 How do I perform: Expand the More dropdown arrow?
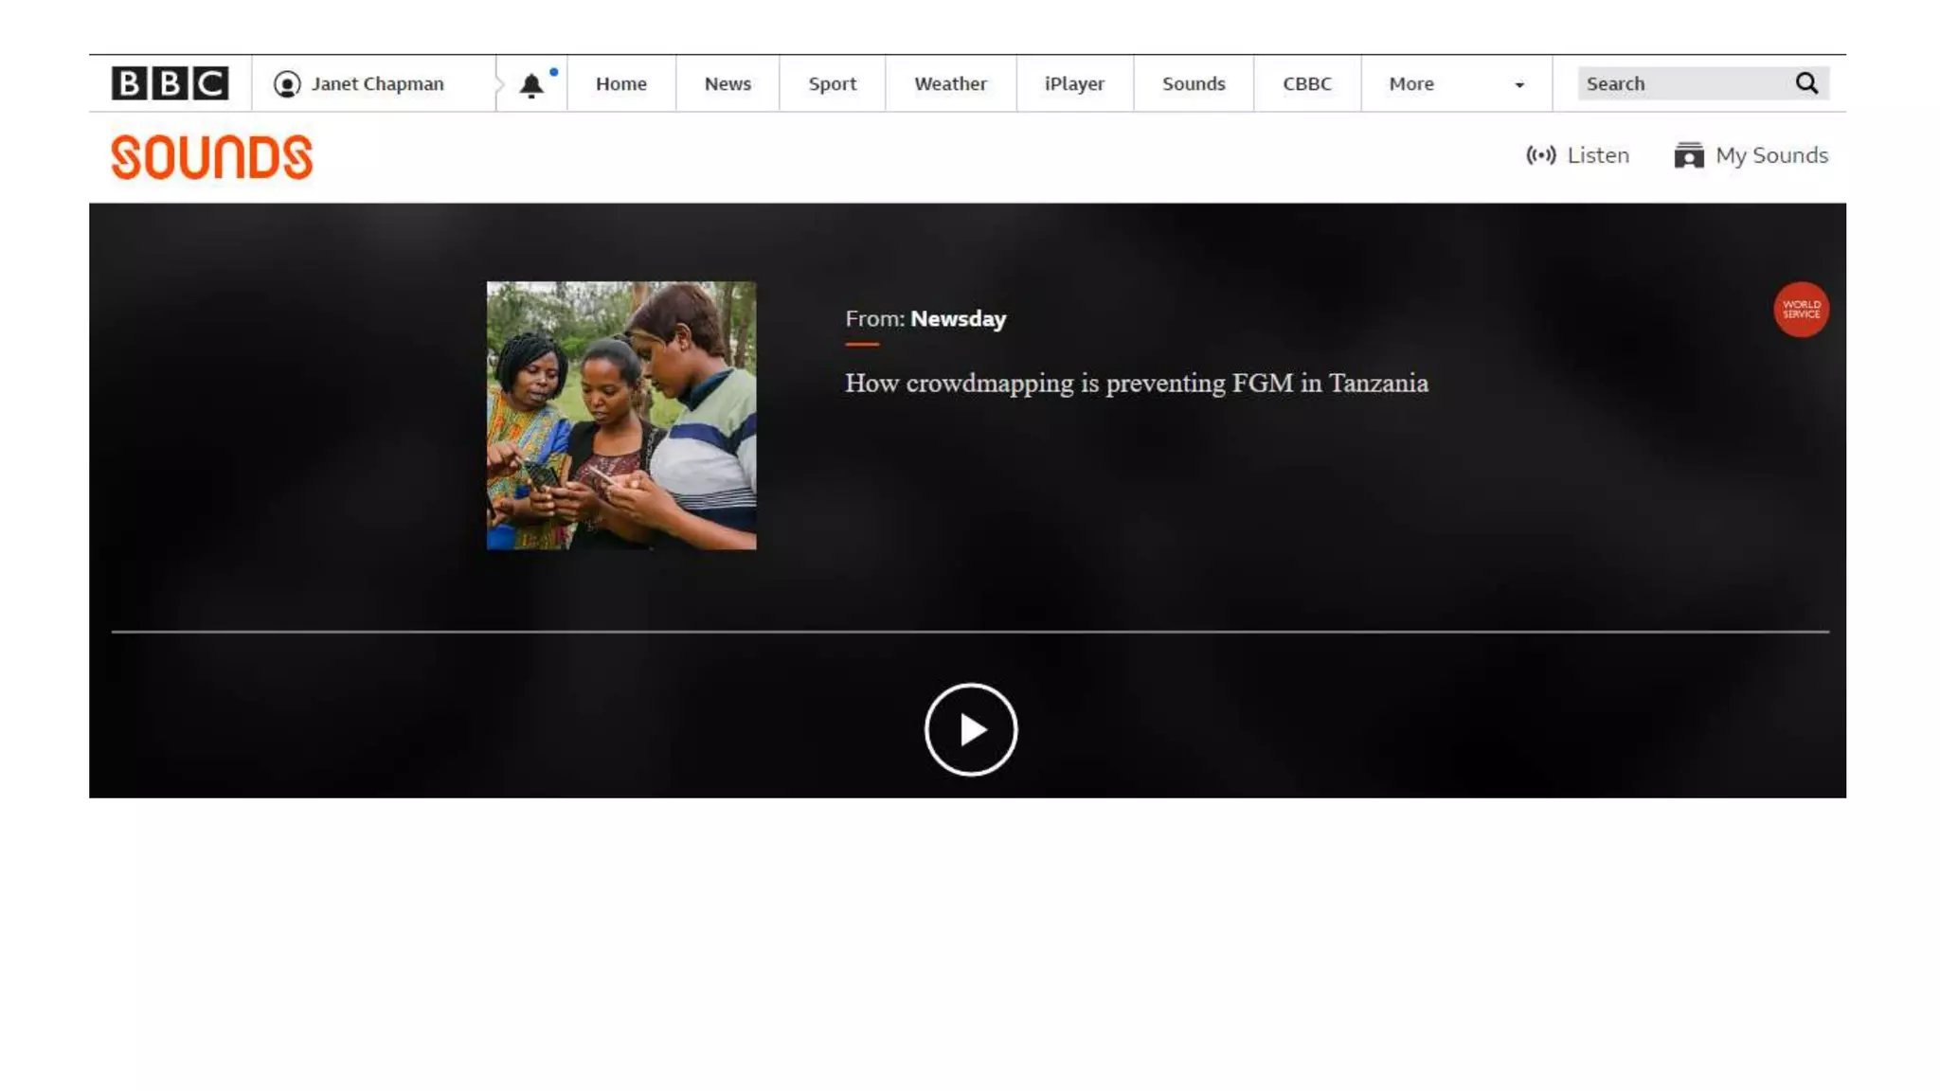click(x=1519, y=85)
